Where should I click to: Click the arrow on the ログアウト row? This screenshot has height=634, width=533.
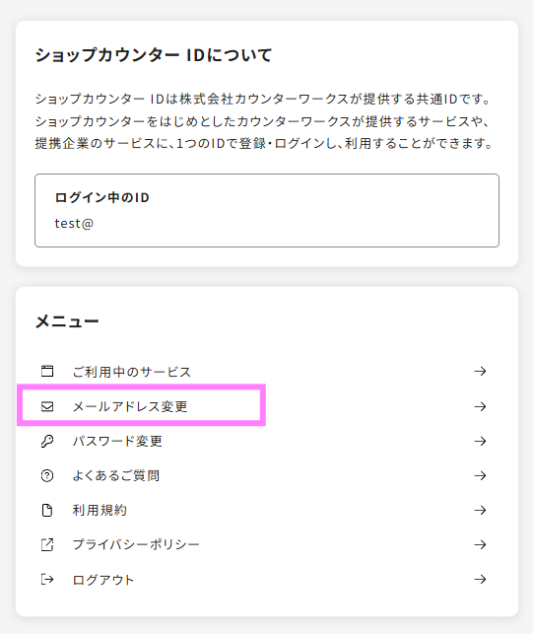[480, 580]
